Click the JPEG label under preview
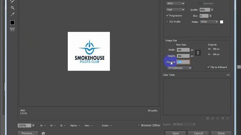 pyautogui.click(x=23, y=111)
